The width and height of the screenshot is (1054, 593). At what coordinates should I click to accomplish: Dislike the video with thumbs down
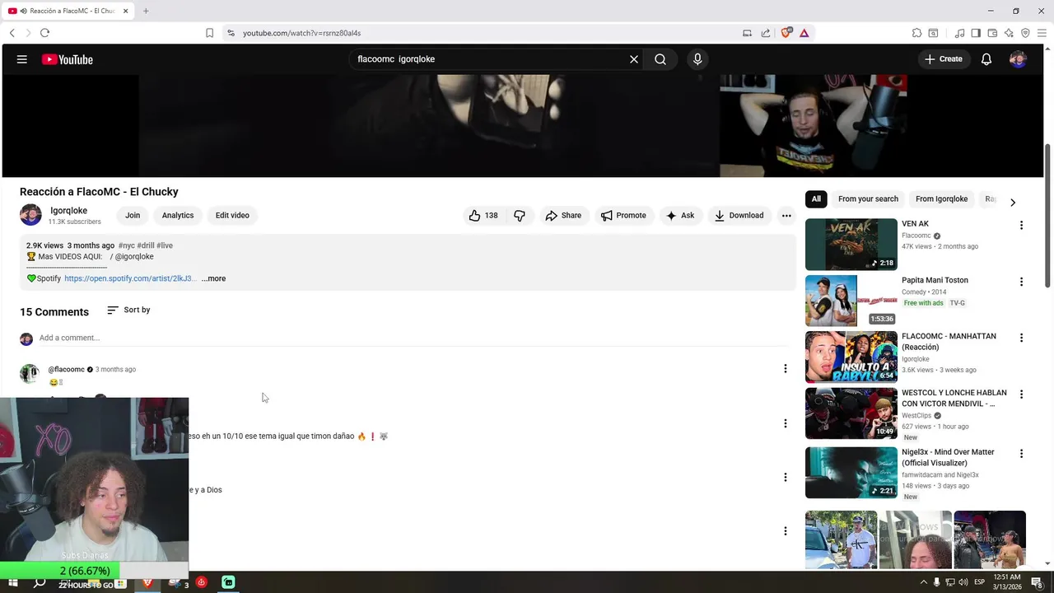(x=520, y=216)
